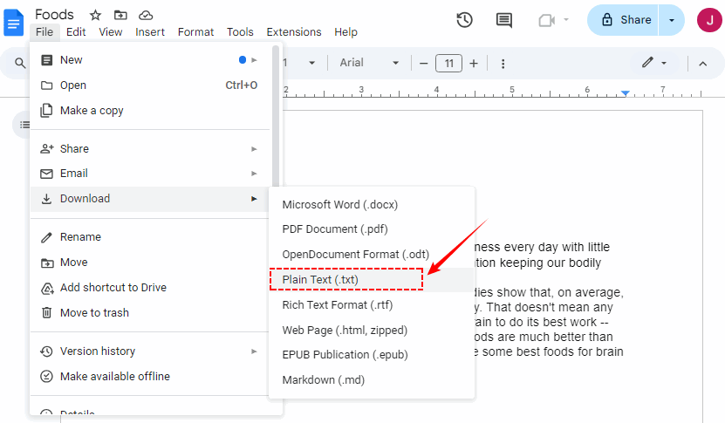Select Make available offline
725x423 pixels.
click(x=150, y=376)
